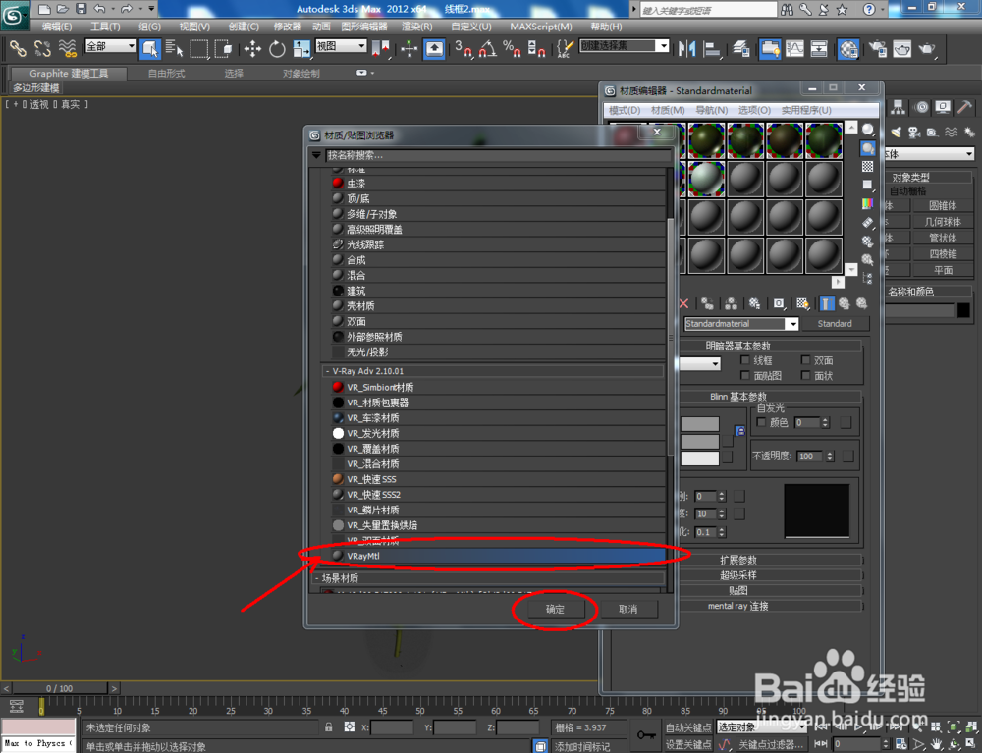Toggle the Angle Snap icon
Screen dimensions: 982x753
488,49
